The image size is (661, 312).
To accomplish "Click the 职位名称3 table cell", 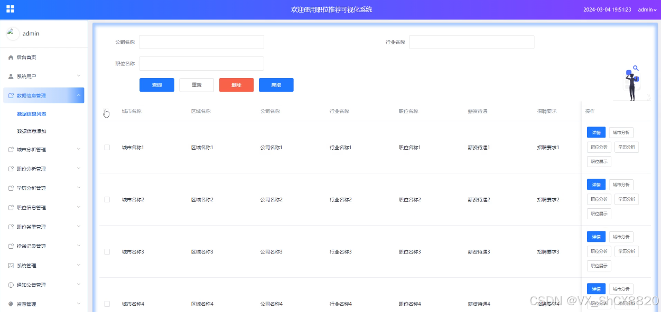I will [410, 252].
